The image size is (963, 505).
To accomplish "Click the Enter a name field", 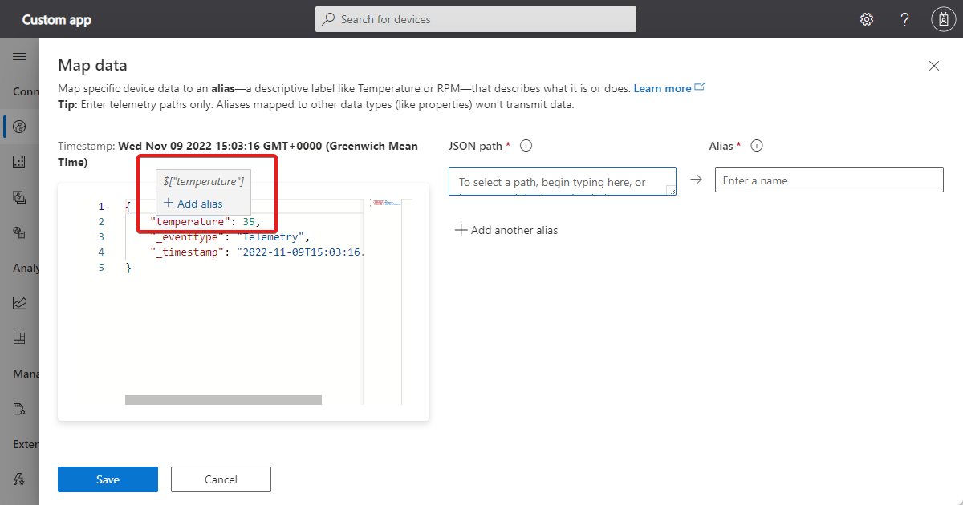I will (x=828, y=180).
